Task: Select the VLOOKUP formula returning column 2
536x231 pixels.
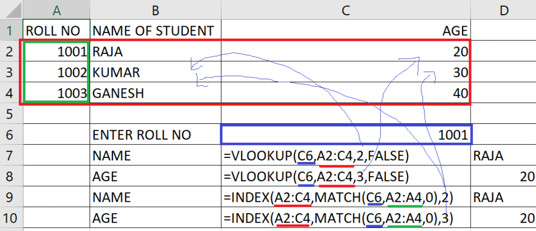Action: [x=345, y=156]
